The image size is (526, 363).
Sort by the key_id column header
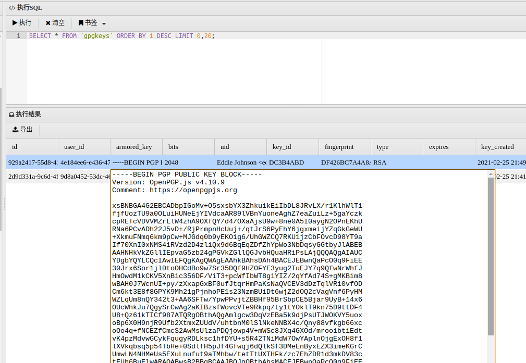click(293, 147)
